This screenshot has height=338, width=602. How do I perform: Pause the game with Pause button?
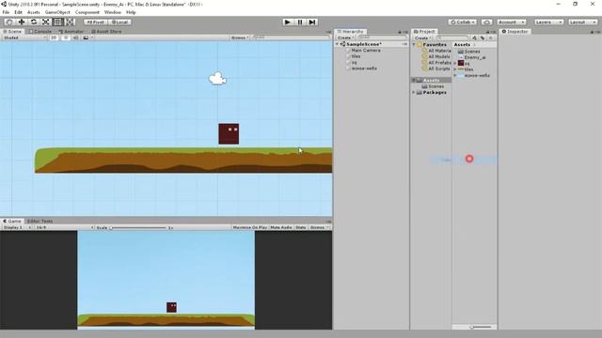tap(300, 23)
